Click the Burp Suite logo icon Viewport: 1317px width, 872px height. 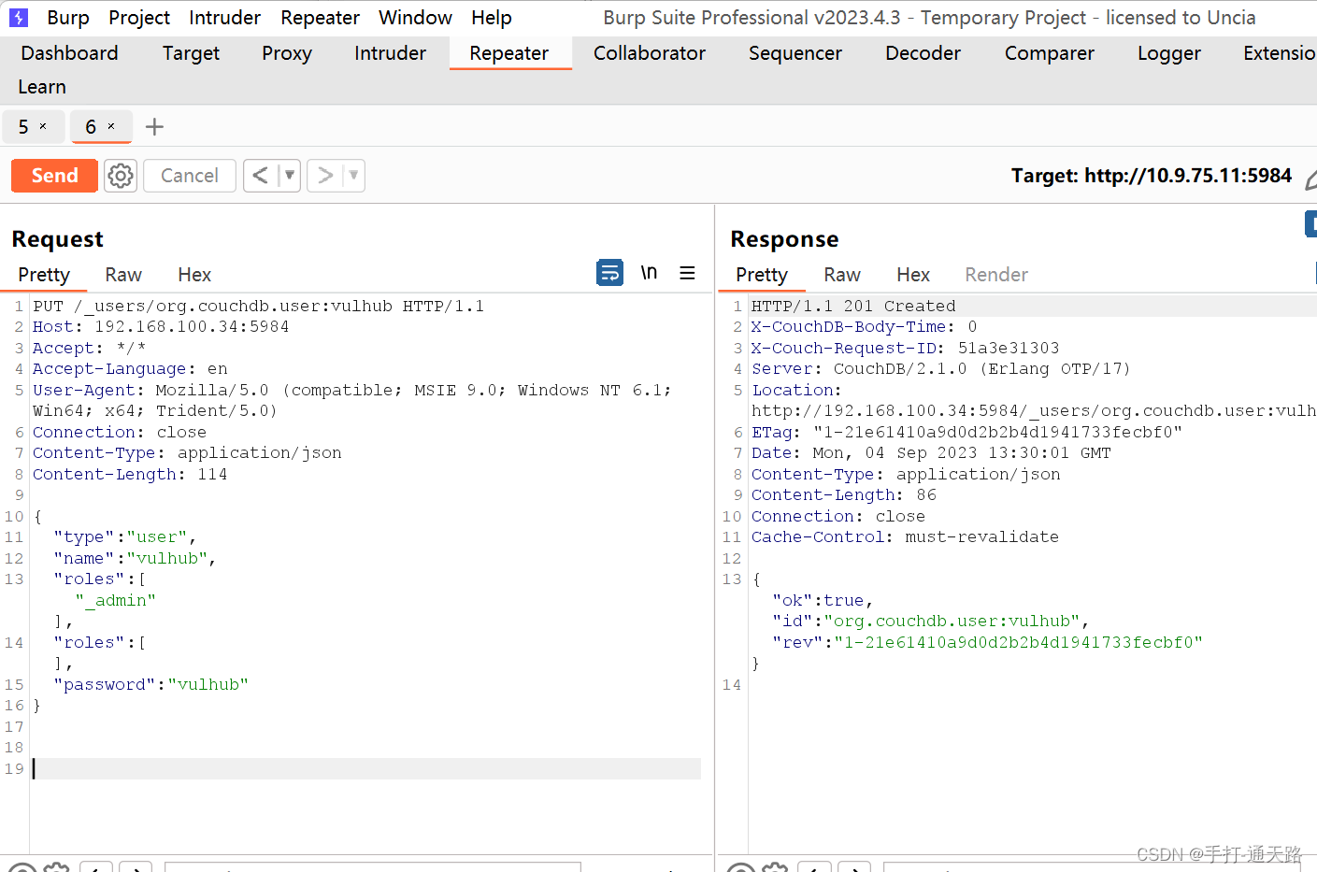[19, 17]
